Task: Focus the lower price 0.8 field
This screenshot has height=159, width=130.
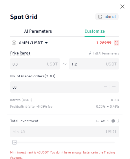Action: tap(35, 64)
